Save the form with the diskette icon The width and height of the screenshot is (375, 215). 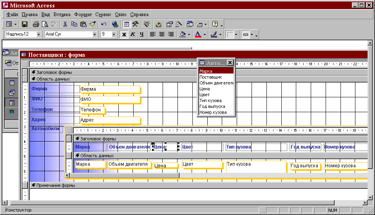coord(25,24)
